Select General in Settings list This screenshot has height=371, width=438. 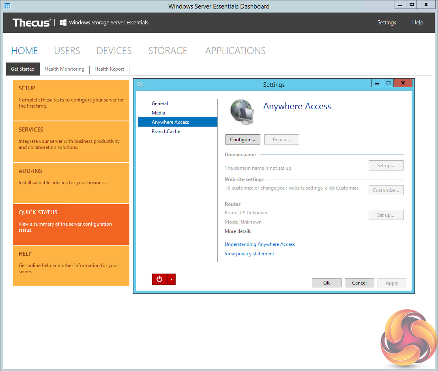point(160,104)
